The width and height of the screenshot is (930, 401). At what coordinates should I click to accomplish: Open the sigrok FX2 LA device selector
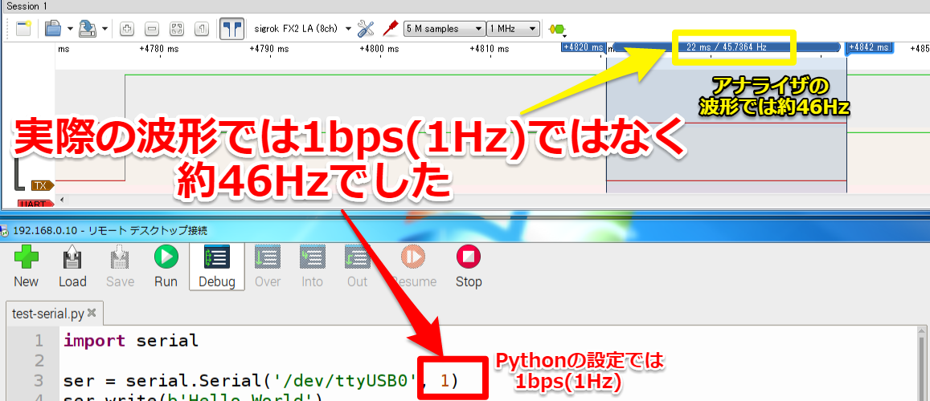302,28
